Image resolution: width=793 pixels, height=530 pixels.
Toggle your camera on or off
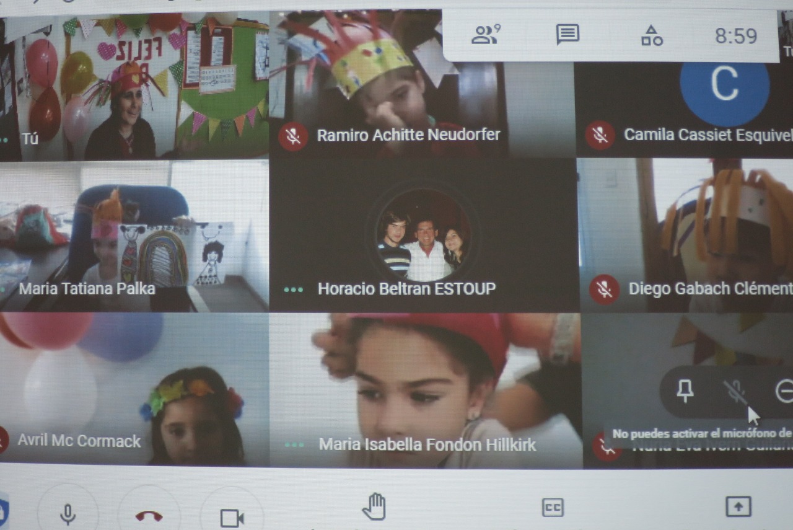point(232,517)
